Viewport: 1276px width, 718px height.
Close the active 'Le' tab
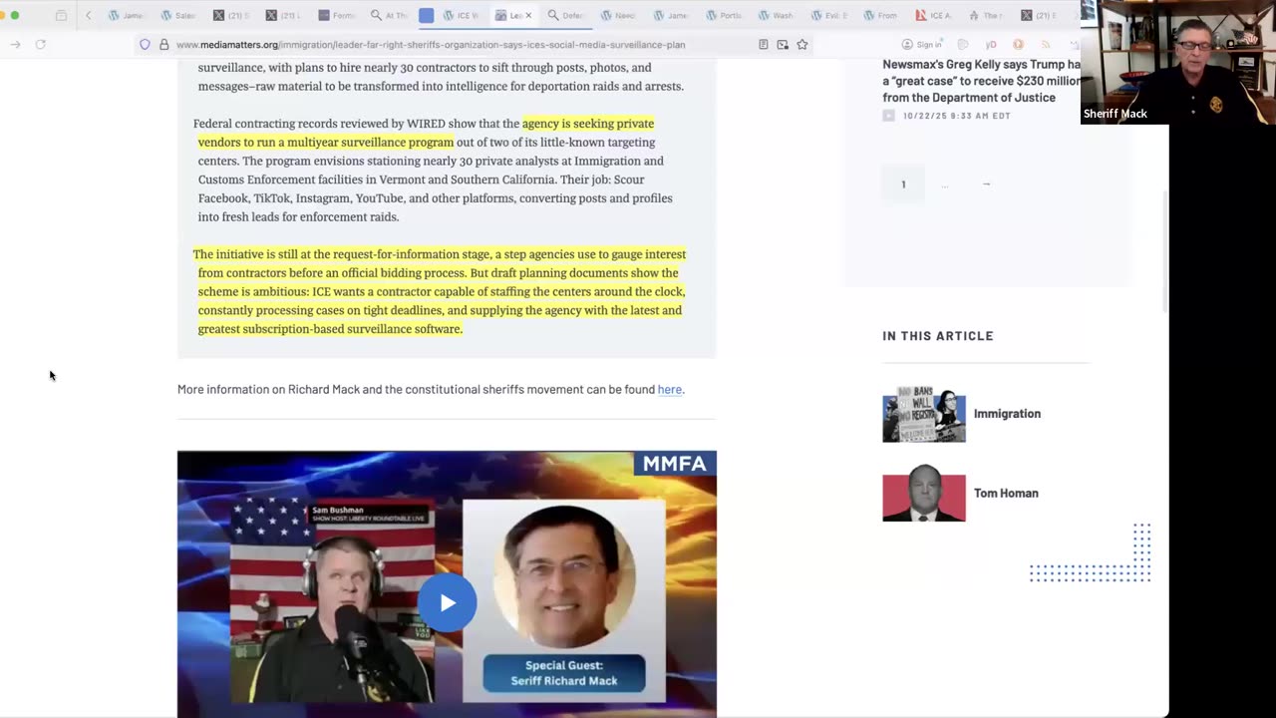[528, 15]
